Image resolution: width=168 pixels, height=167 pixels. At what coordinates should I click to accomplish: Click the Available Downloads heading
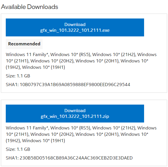tap(29, 7)
